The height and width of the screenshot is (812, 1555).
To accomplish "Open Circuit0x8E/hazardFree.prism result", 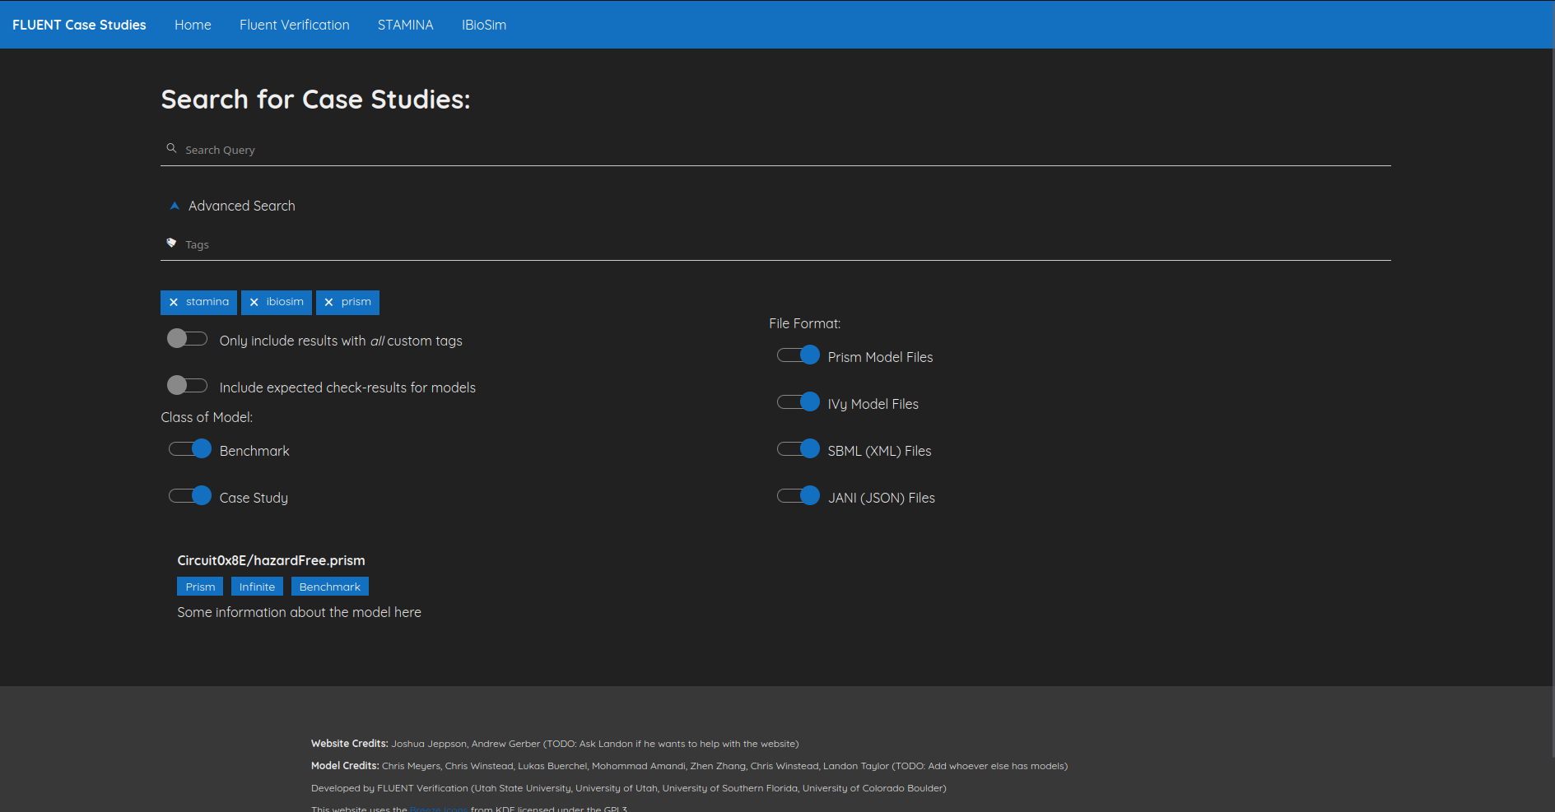I will pos(271,560).
